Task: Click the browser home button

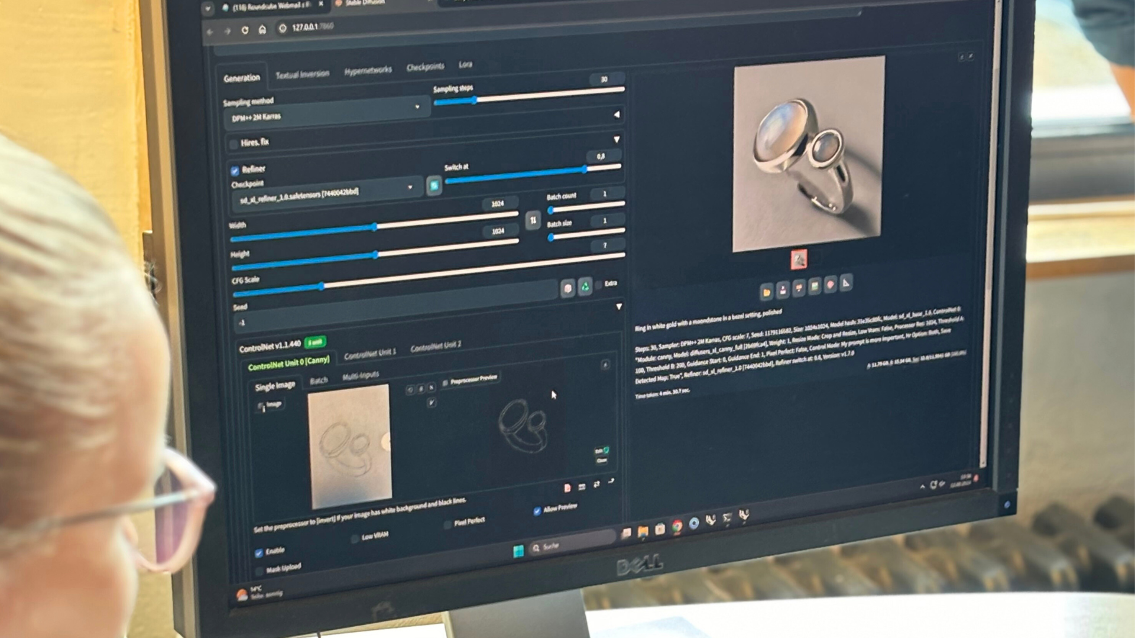Action: coord(262,29)
